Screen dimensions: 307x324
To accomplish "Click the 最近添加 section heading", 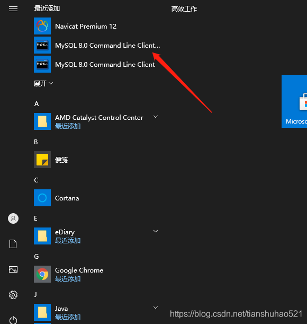I will (x=47, y=8).
